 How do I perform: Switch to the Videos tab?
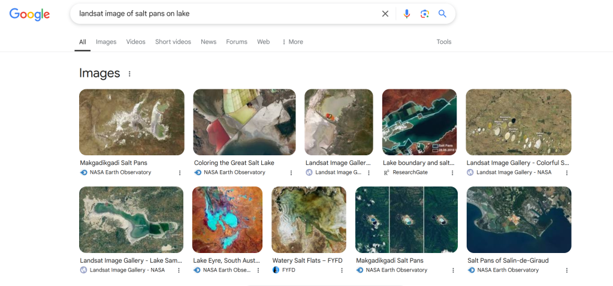click(136, 42)
